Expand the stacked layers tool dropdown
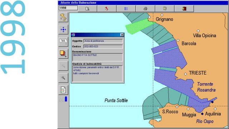229x129 pixels. (x=63, y=54)
